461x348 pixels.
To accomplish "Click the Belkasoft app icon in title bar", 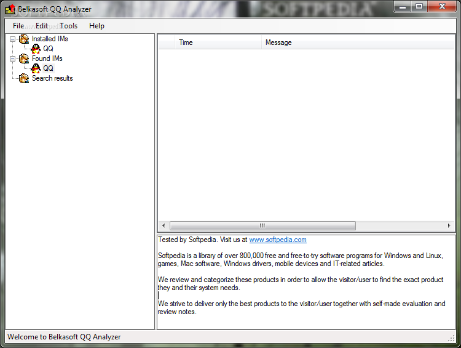I will pos(10,9).
